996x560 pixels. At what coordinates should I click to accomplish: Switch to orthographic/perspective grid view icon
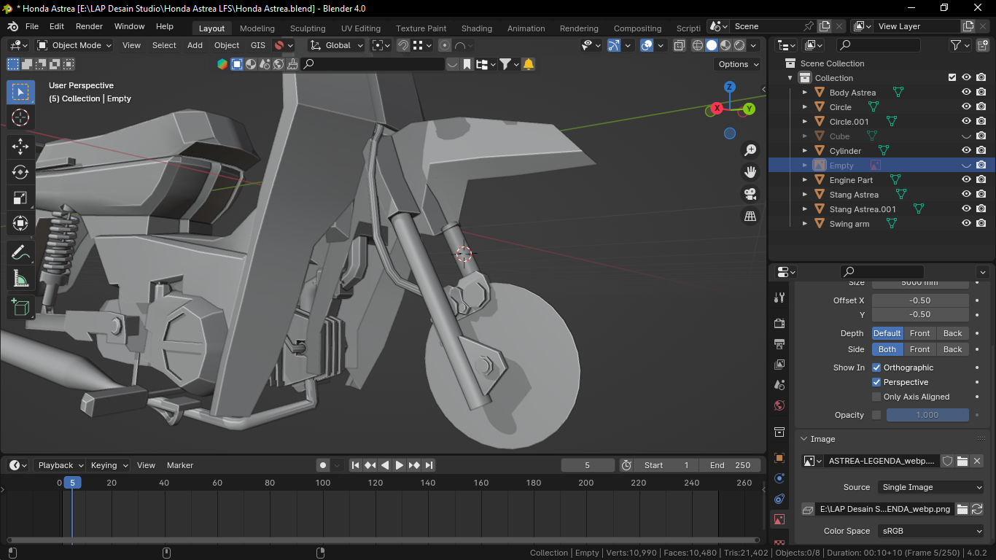750,217
